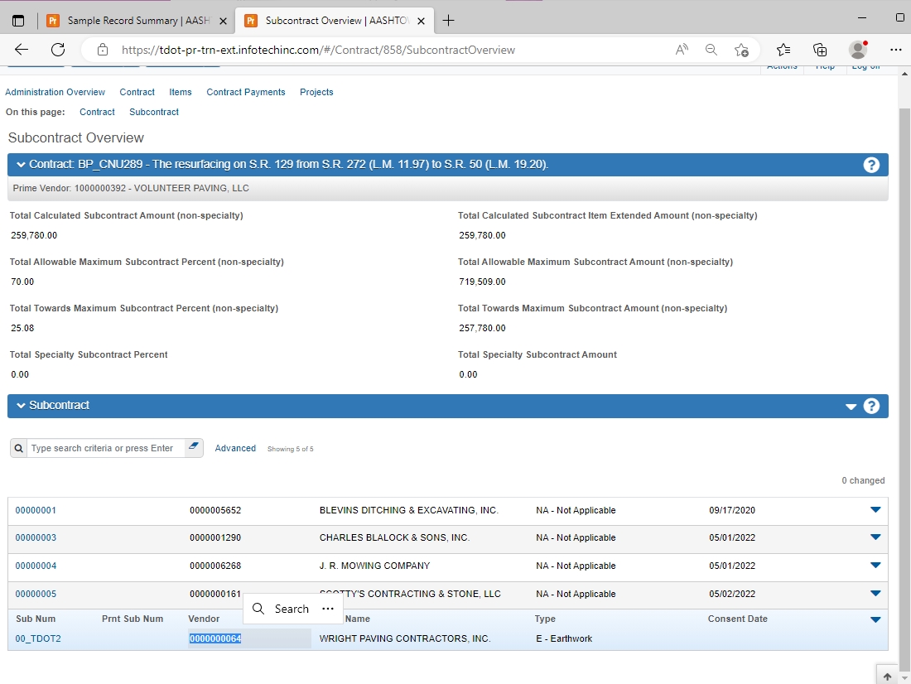
Task: Click the search magnifier icon in subcontract list
Action: pos(18,448)
